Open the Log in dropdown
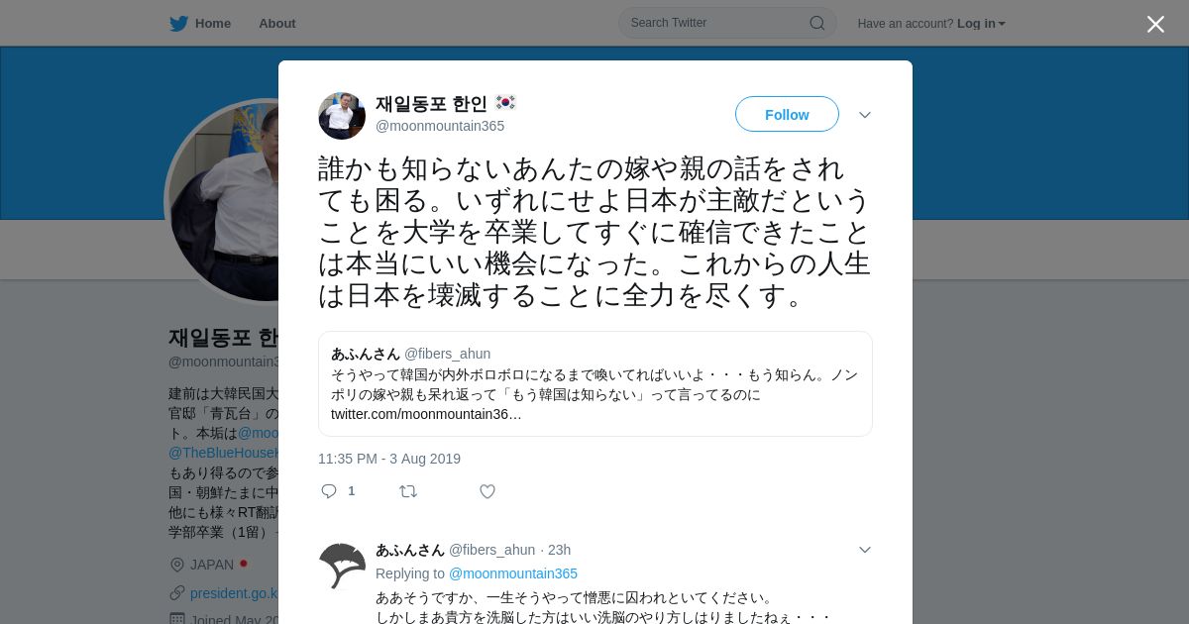The height and width of the screenshot is (624, 1189). (981, 24)
